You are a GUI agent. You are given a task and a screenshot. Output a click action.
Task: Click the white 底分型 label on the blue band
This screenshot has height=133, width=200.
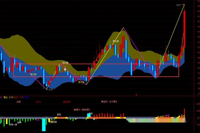pyautogui.click(x=33, y=74)
